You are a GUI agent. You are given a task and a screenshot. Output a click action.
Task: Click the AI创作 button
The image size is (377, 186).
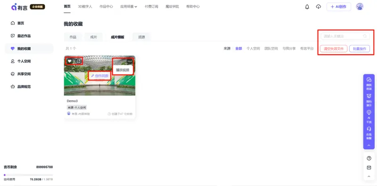(338, 7)
